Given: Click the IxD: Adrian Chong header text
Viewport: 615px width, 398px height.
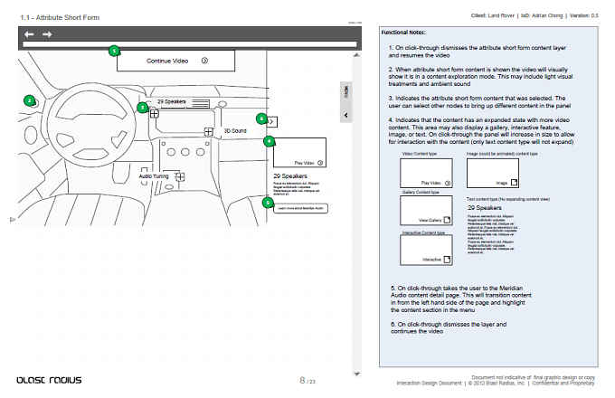Looking at the screenshot, I should 542,15.
